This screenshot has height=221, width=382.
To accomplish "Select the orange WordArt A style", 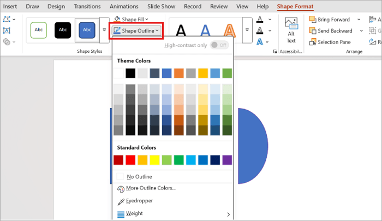I will pyautogui.click(x=229, y=31).
